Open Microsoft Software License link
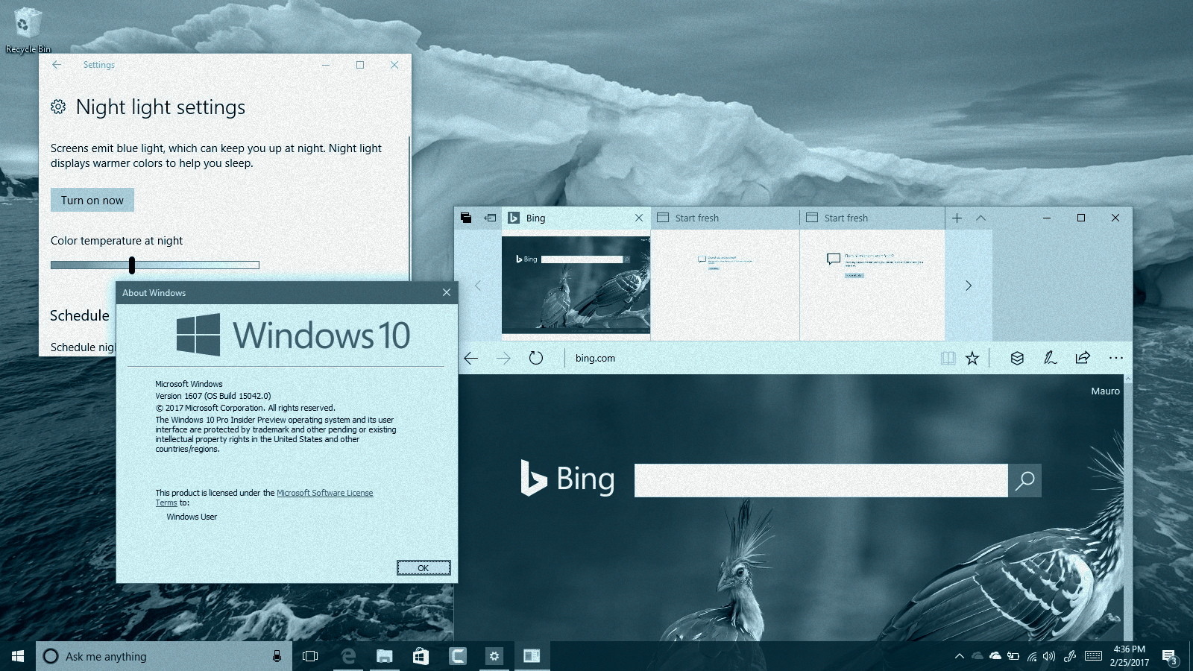The width and height of the screenshot is (1193, 671). tap(324, 493)
